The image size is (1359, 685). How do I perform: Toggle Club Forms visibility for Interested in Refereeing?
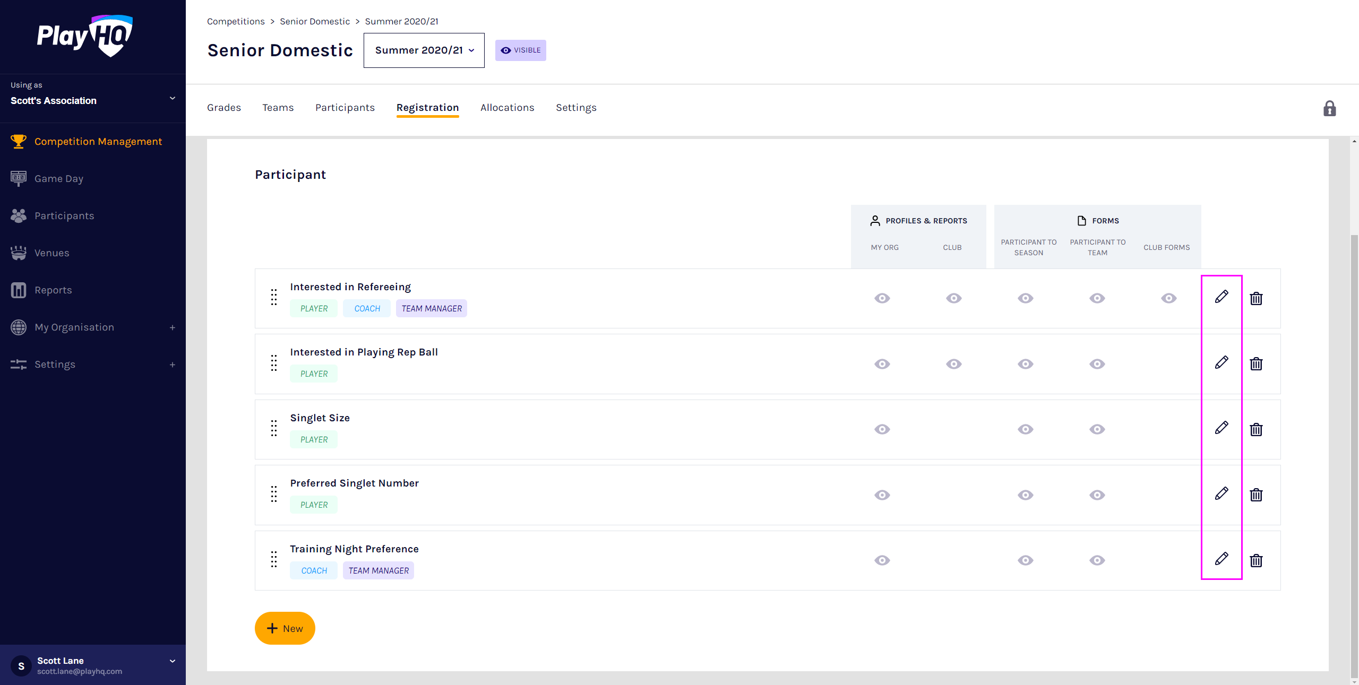(1169, 298)
